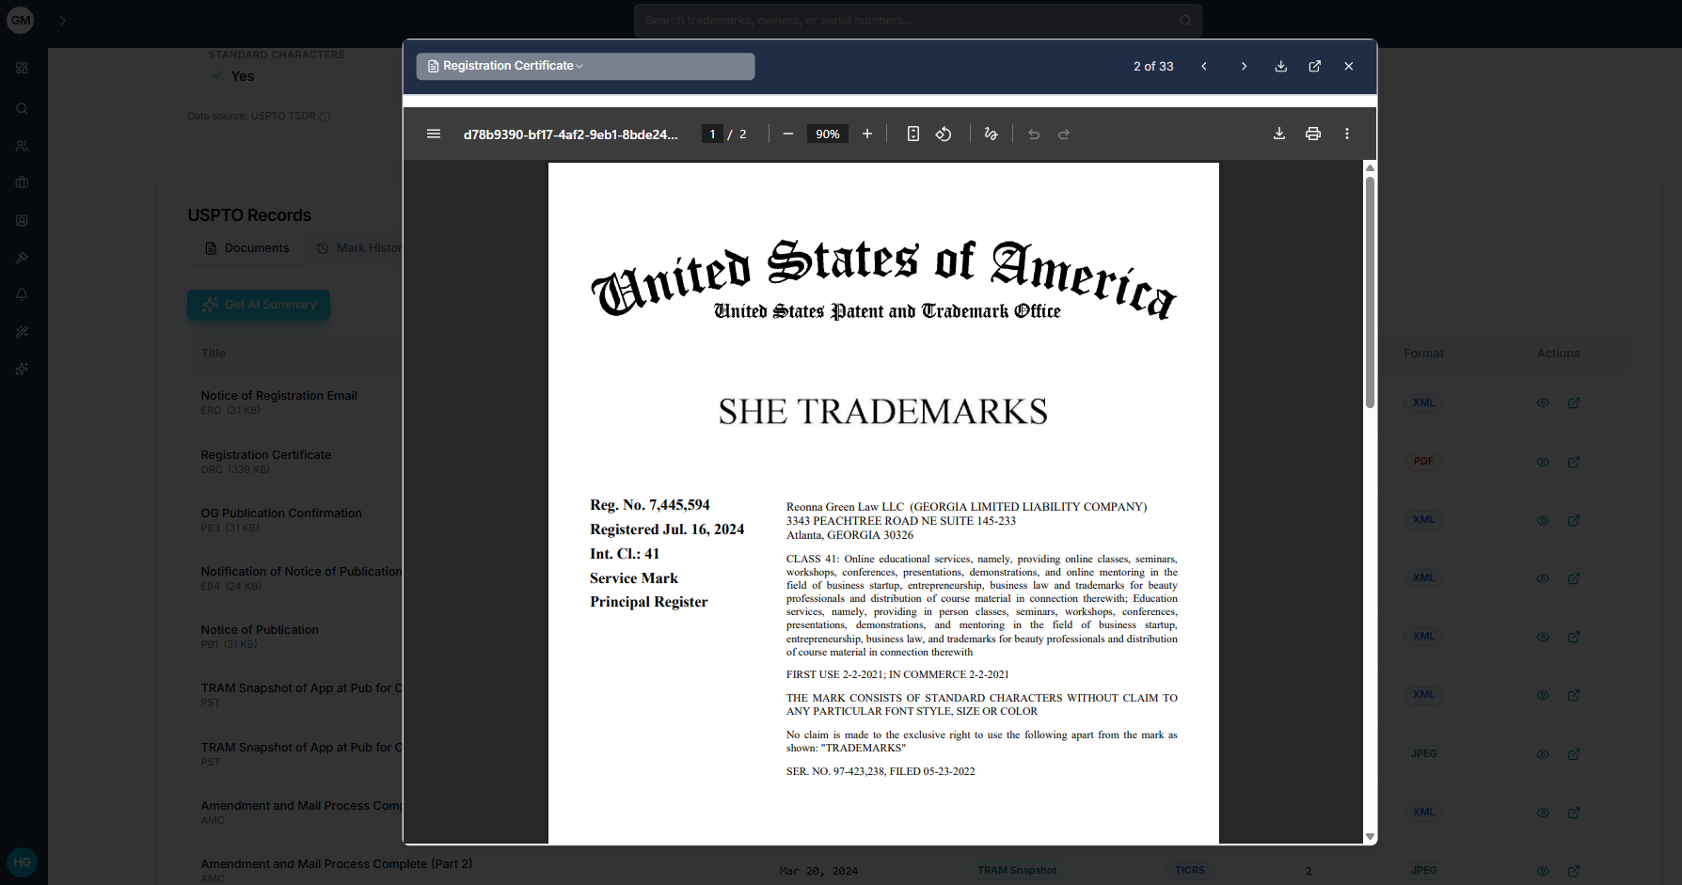Open users icon in left sidebar

[x=22, y=146]
